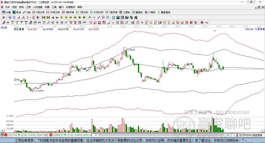265x143 pixels.
Task: Open the P四方形 tool
Action: pyautogui.click(x=39, y=12)
